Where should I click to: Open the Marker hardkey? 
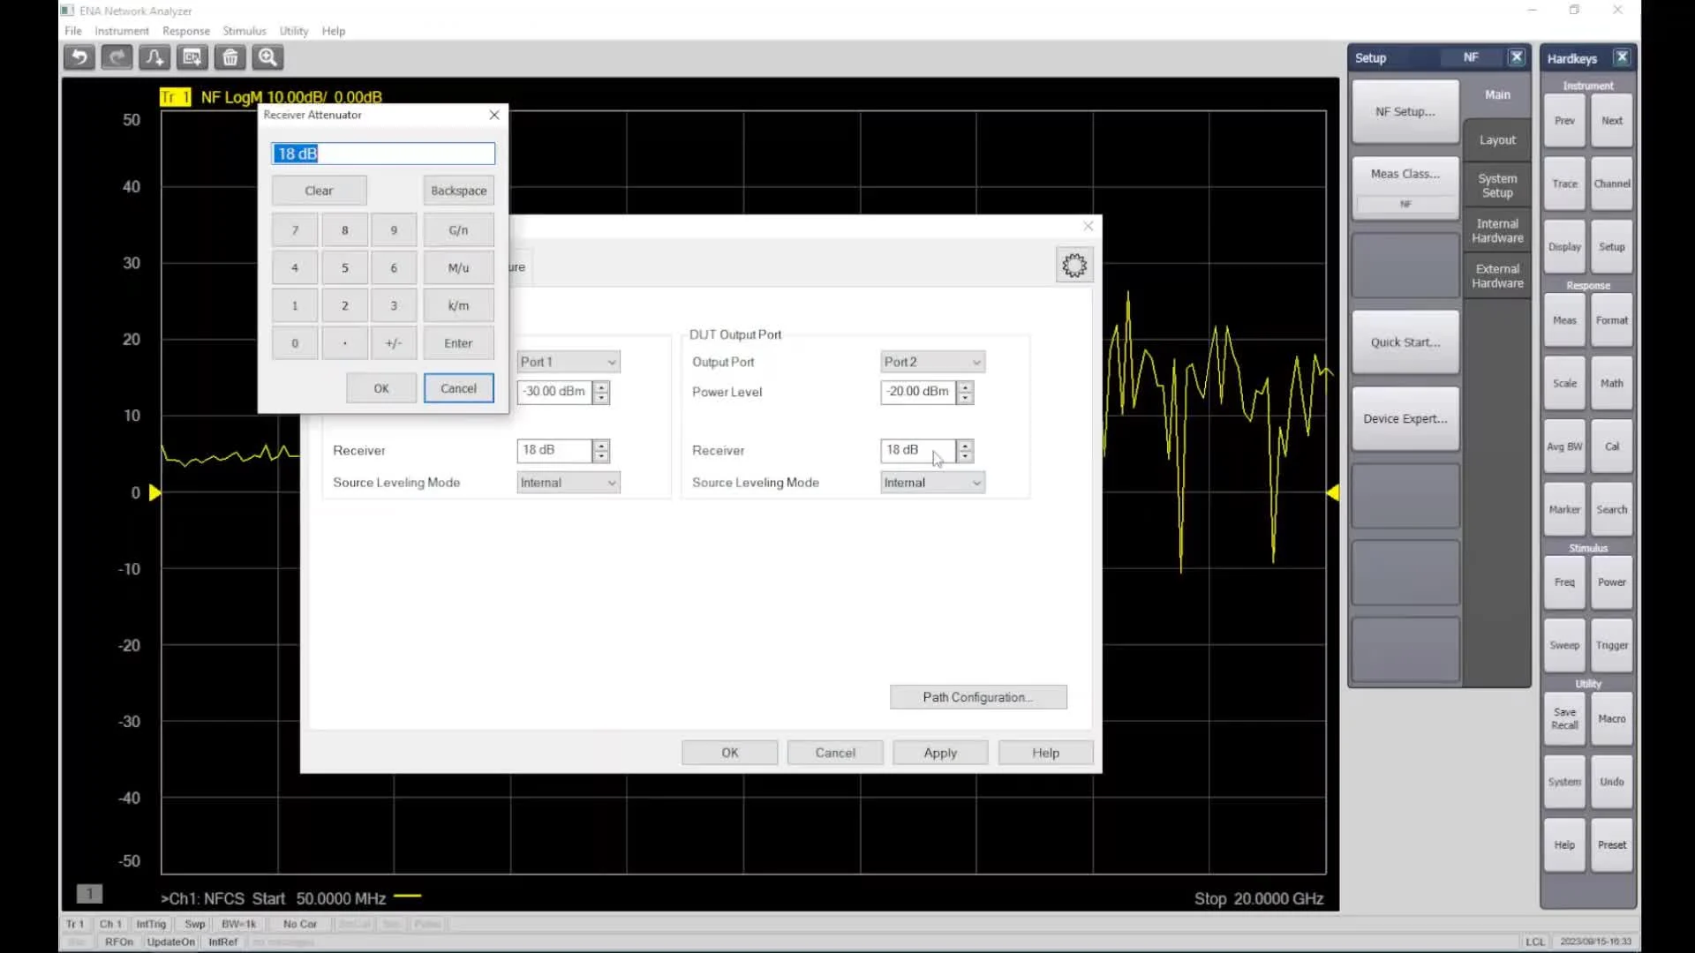coord(1564,509)
